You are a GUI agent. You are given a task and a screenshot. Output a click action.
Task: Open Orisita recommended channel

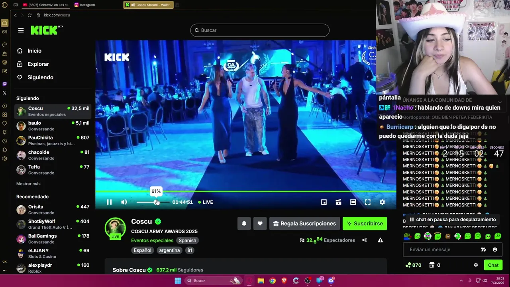[53, 210]
